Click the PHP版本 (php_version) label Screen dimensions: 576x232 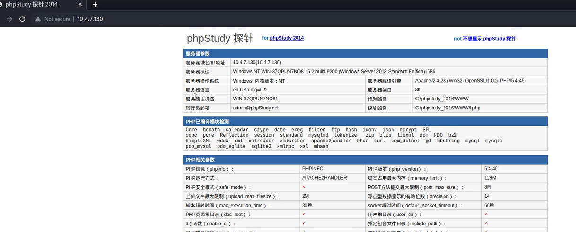[x=397, y=169]
